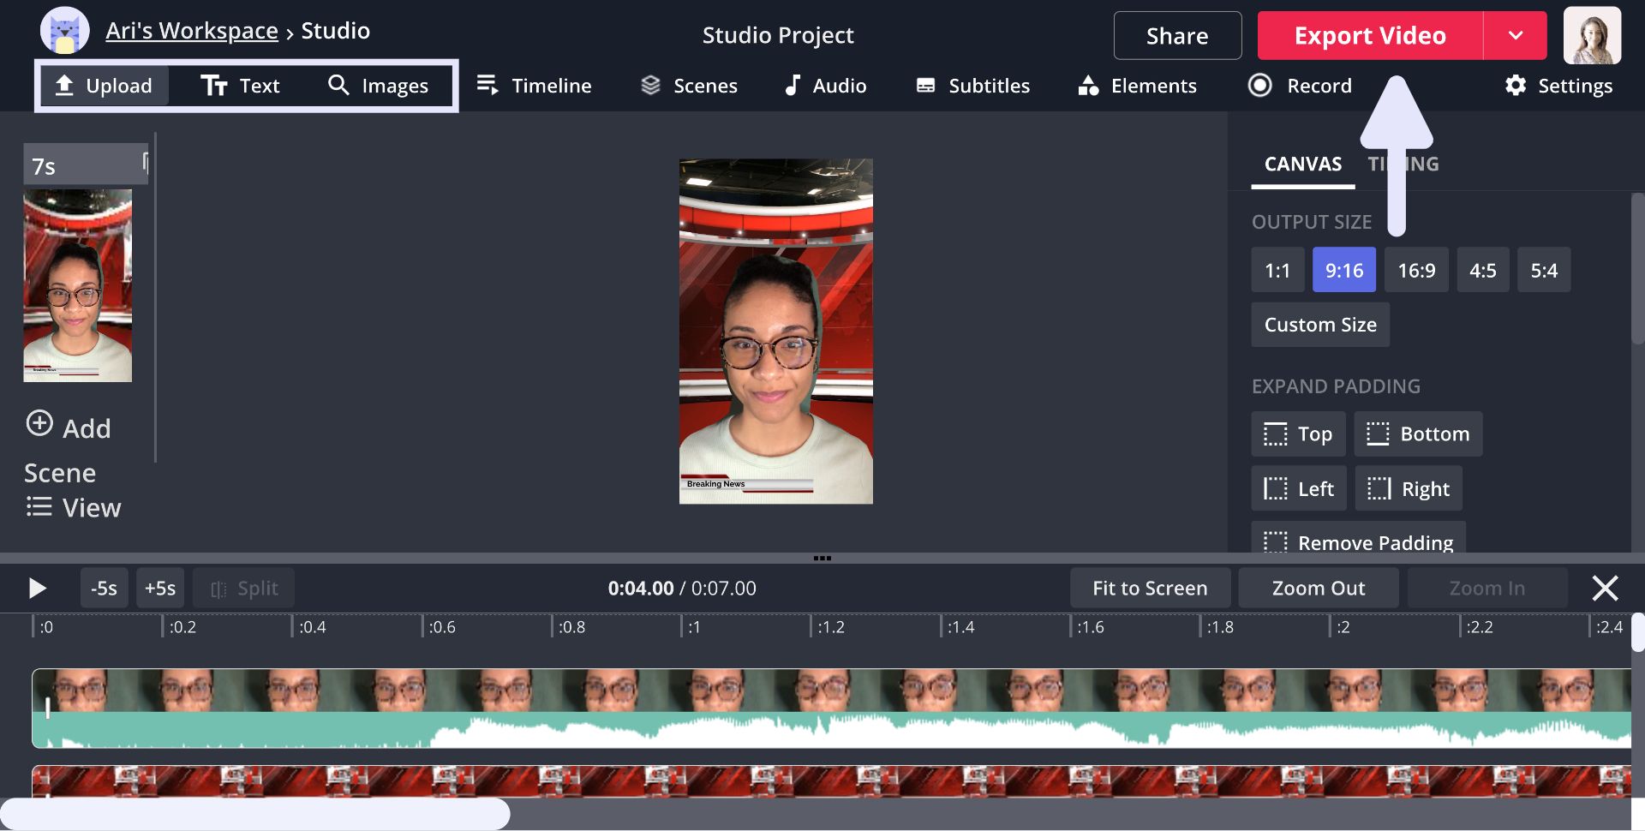Open the Audio tool

(825, 86)
